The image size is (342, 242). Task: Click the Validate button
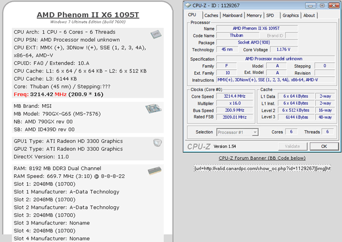(292, 146)
